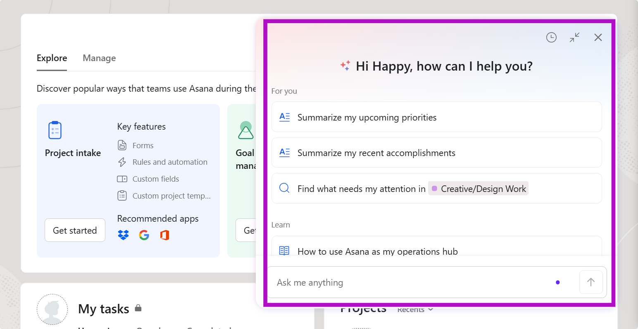Click the Key features heading
This screenshot has height=329, width=638.
[x=141, y=127]
